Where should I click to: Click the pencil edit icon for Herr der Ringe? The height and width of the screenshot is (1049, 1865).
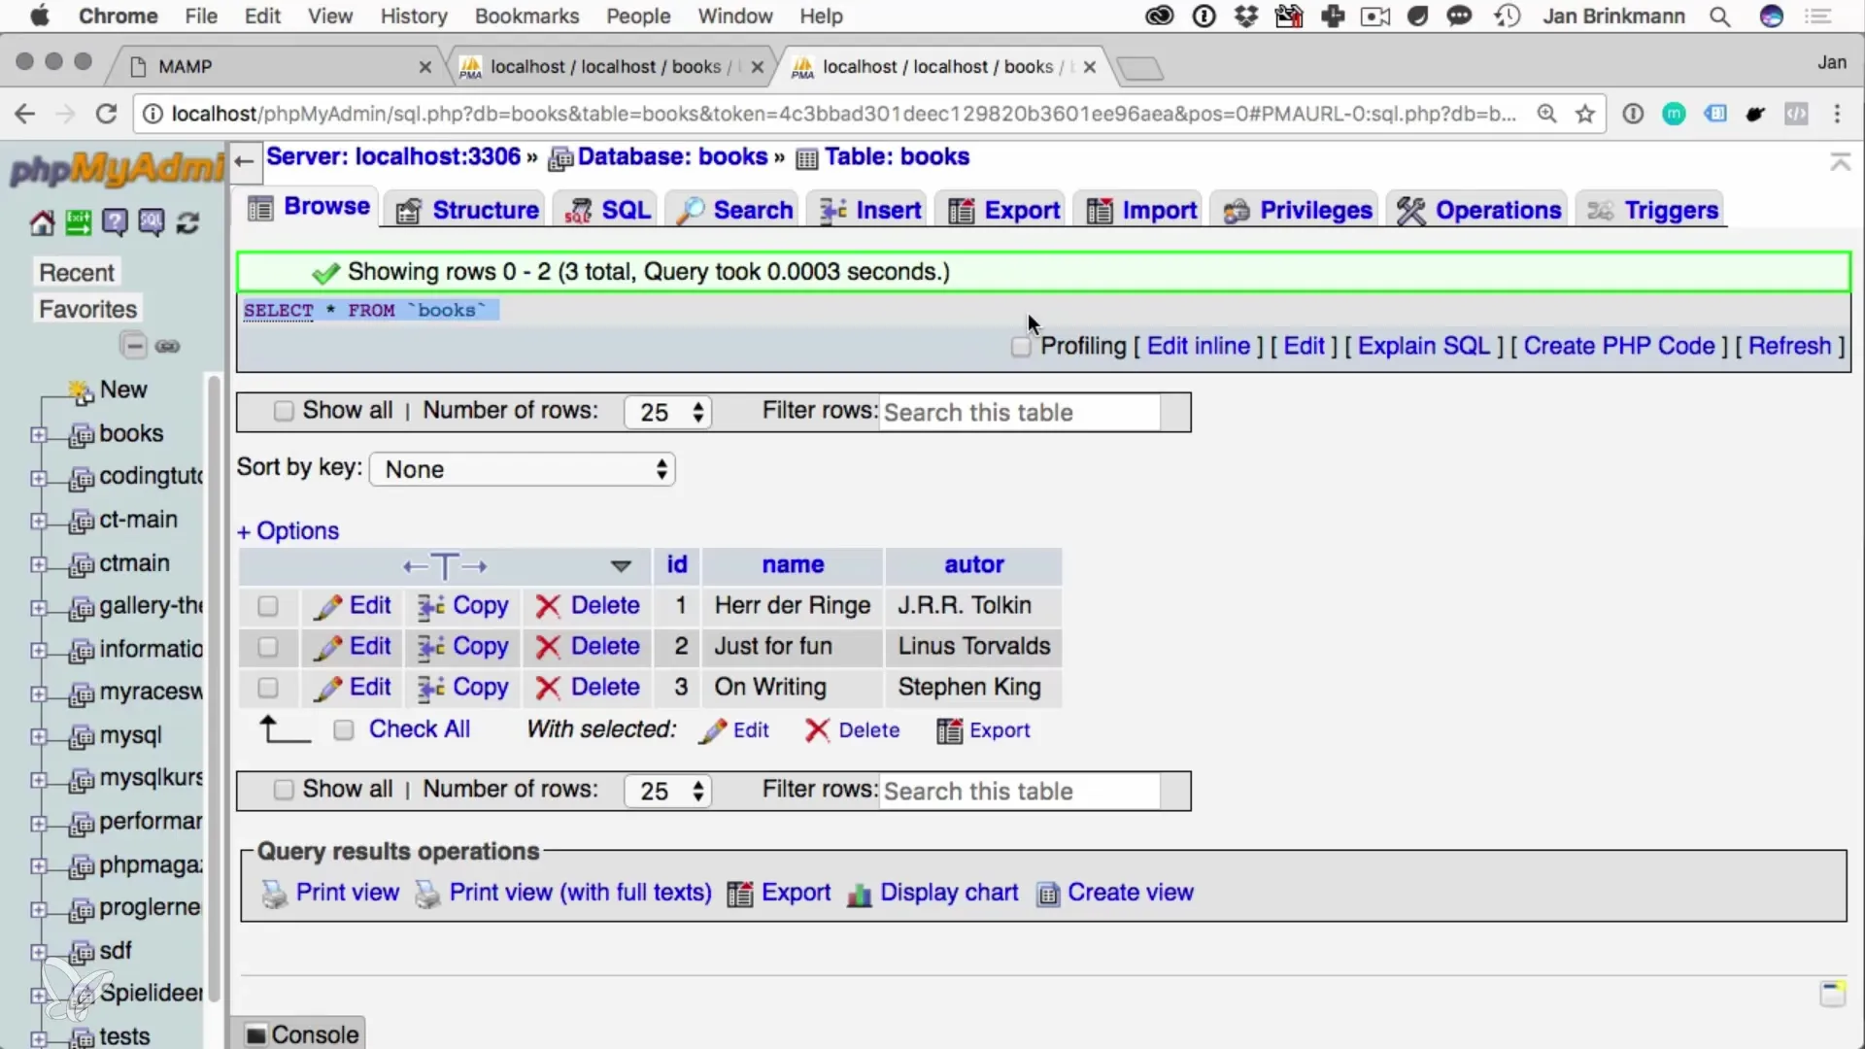click(x=327, y=607)
